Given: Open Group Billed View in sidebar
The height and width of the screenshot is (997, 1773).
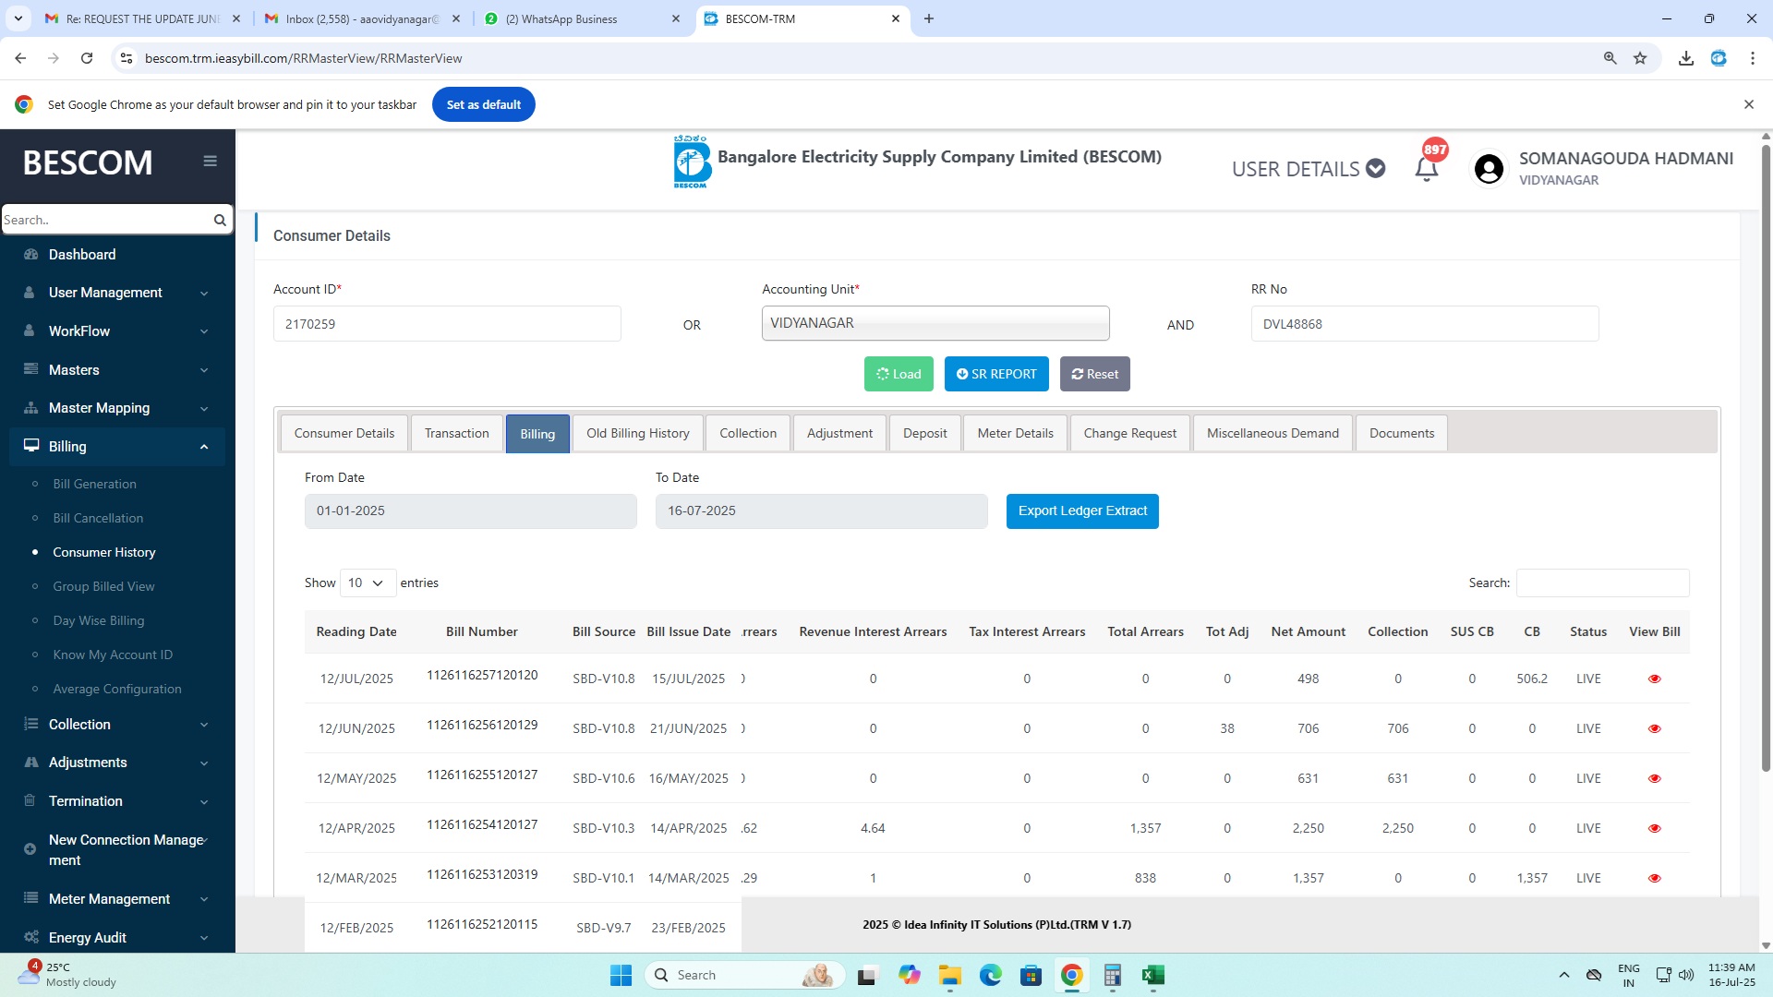Looking at the screenshot, I should (x=103, y=586).
